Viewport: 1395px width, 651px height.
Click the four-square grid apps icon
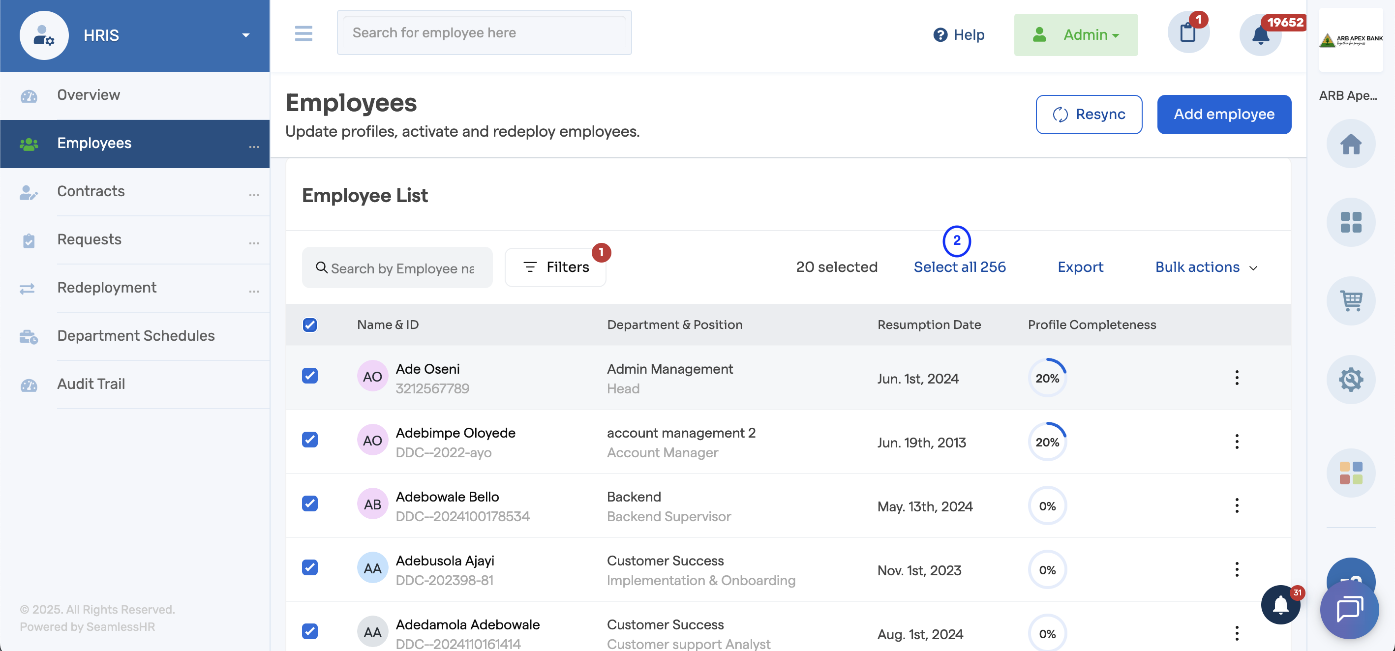(1351, 222)
